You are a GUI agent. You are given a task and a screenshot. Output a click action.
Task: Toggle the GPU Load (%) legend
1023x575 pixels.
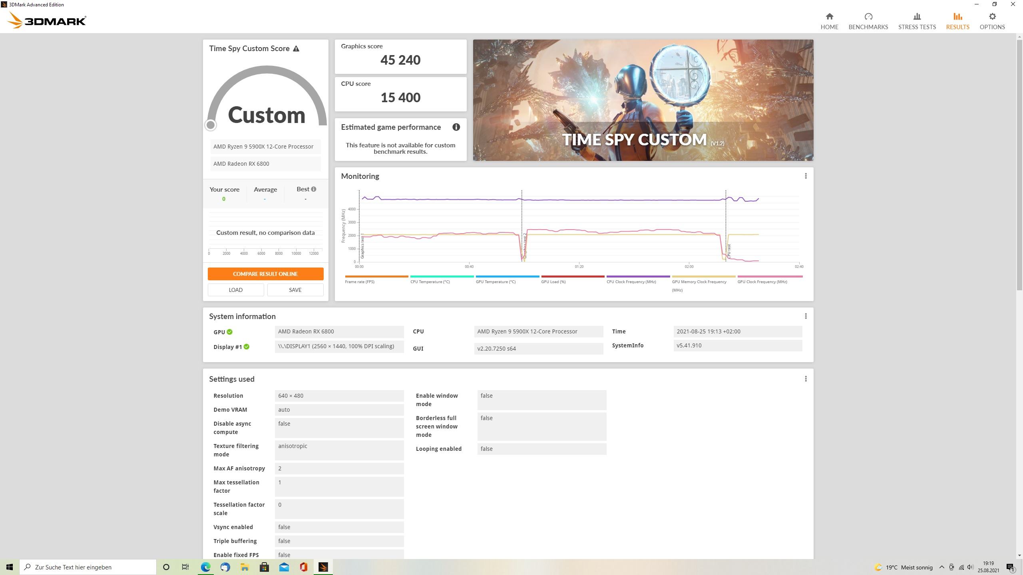[573, 280]
